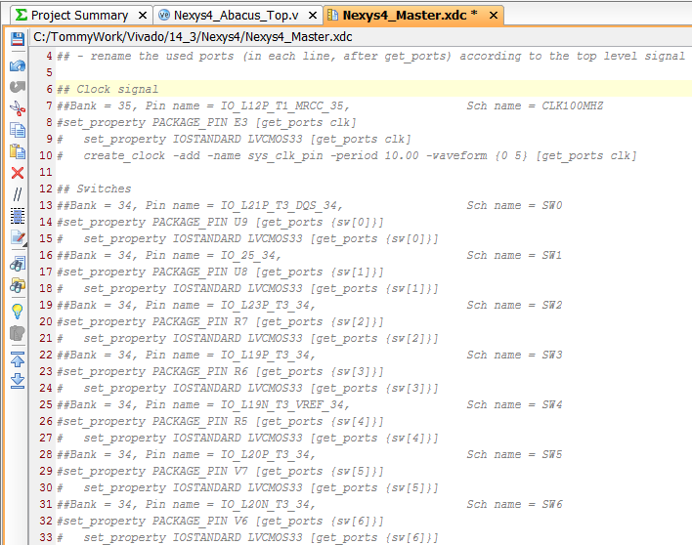The image size is (692, 545).
Task: Click 'IO_L12P_T1_MRCC_35' pin name text
Action: tap(282, 105)
